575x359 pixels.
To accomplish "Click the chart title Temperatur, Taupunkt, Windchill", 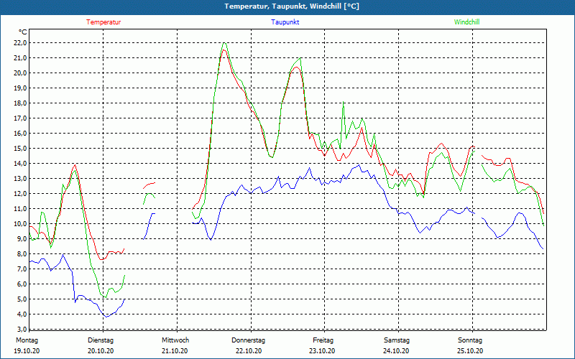I will (x=292, y=6).
